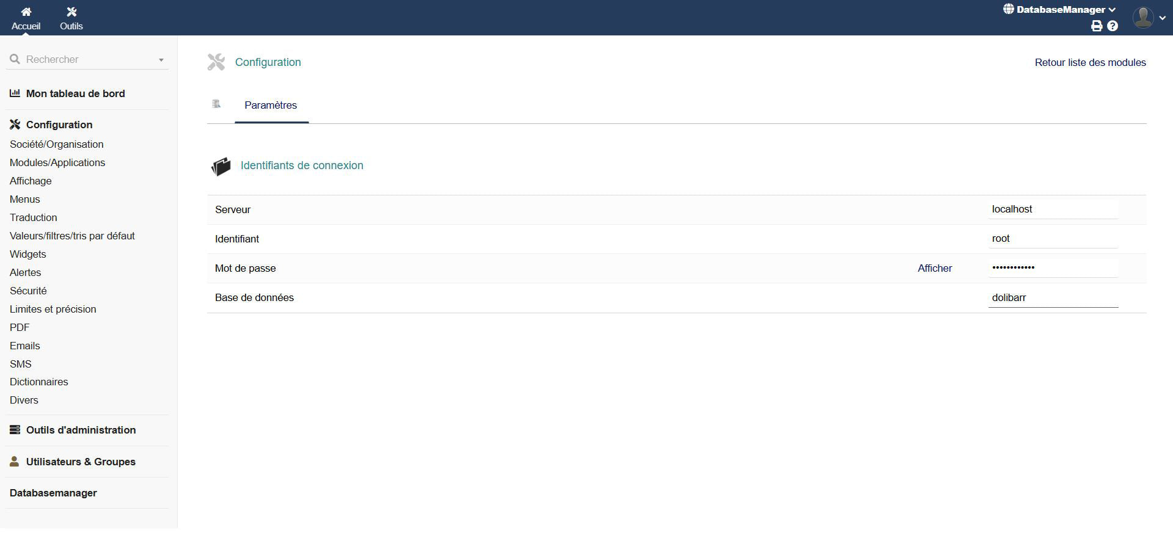Open the help question mark icon
The image size is (1173, 541).
(1113, 26)
